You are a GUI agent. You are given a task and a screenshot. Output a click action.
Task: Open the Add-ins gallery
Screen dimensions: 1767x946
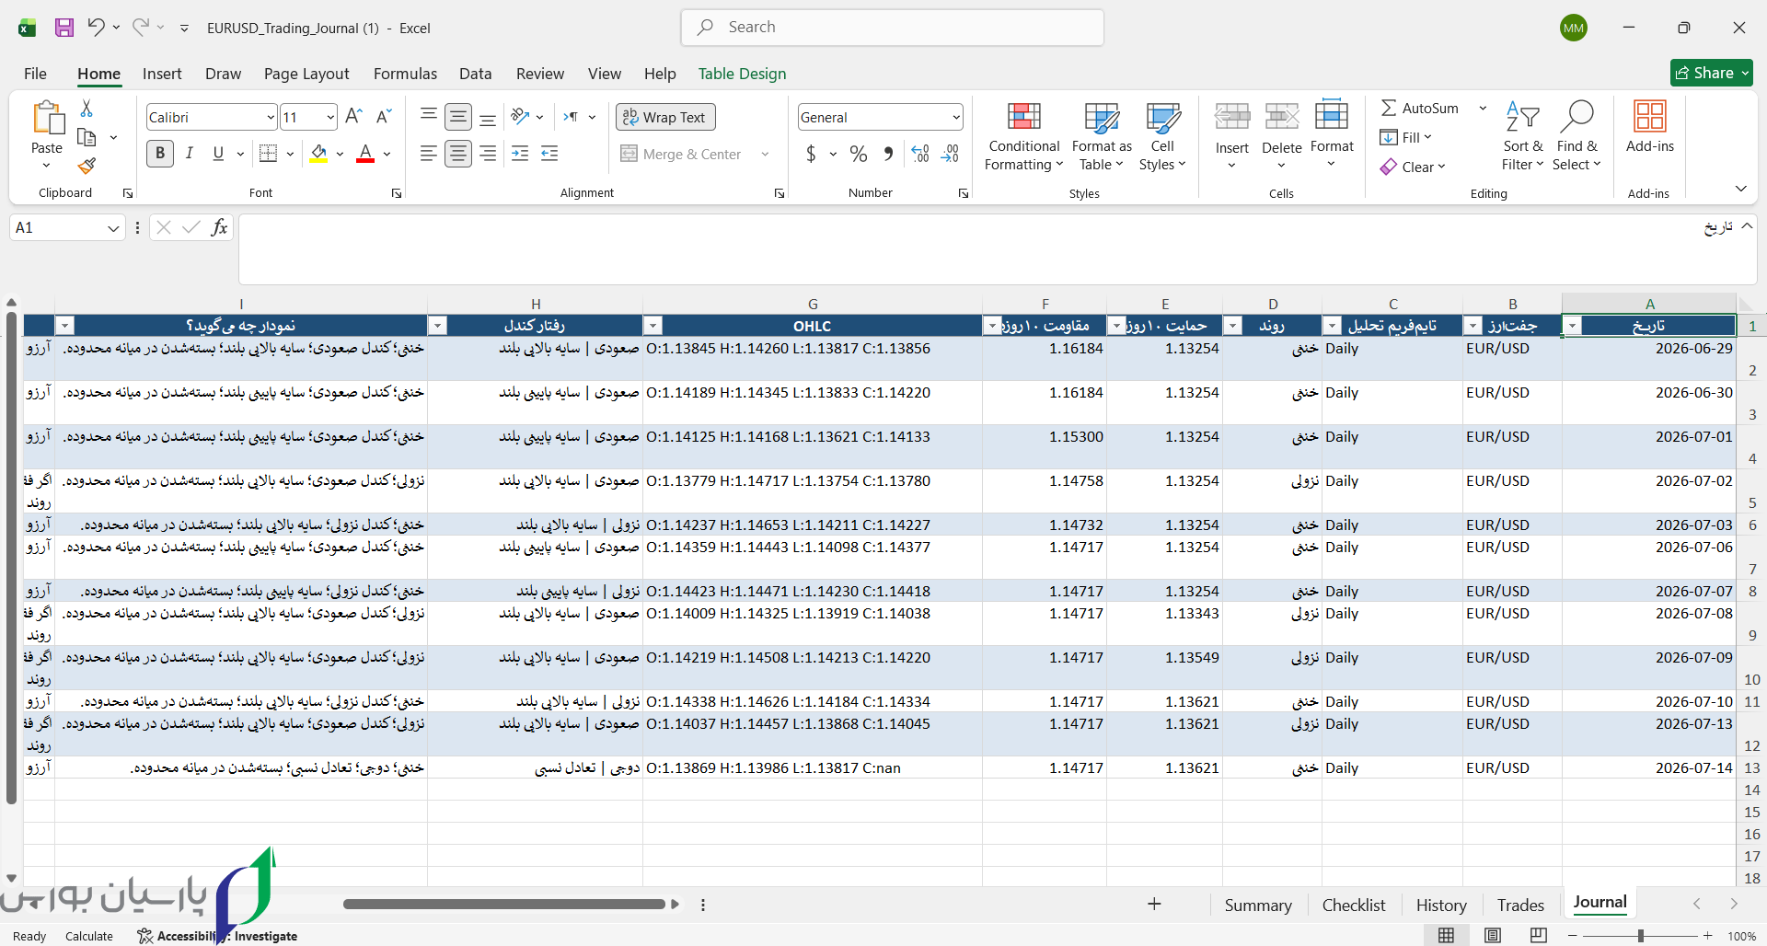[x=1649, y=127]
